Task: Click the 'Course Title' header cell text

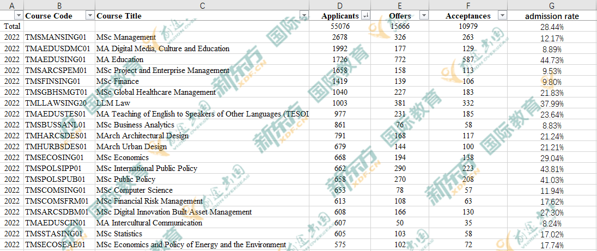Action: point(119,16)
